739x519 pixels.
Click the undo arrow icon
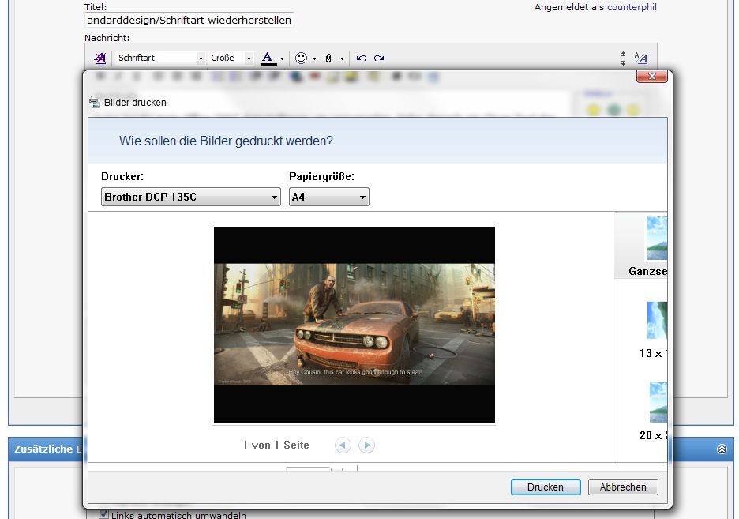pos(362,58)
